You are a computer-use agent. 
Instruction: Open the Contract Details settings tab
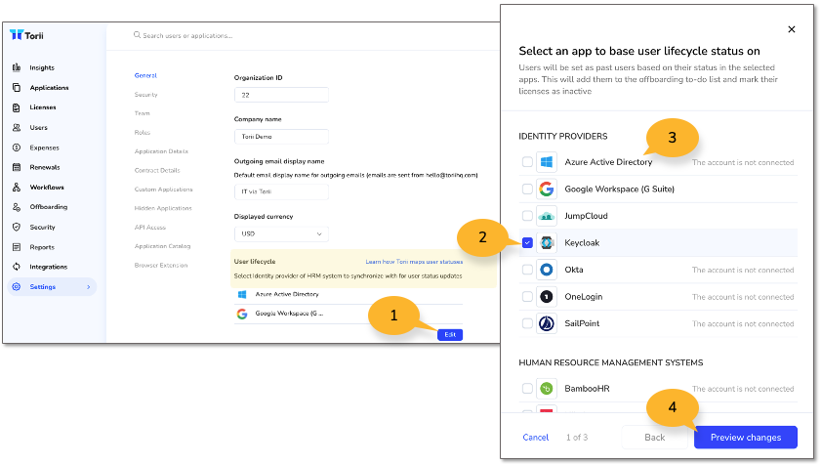(x=157, y=170)
